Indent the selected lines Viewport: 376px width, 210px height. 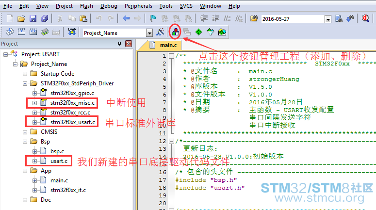coord(204,18)
